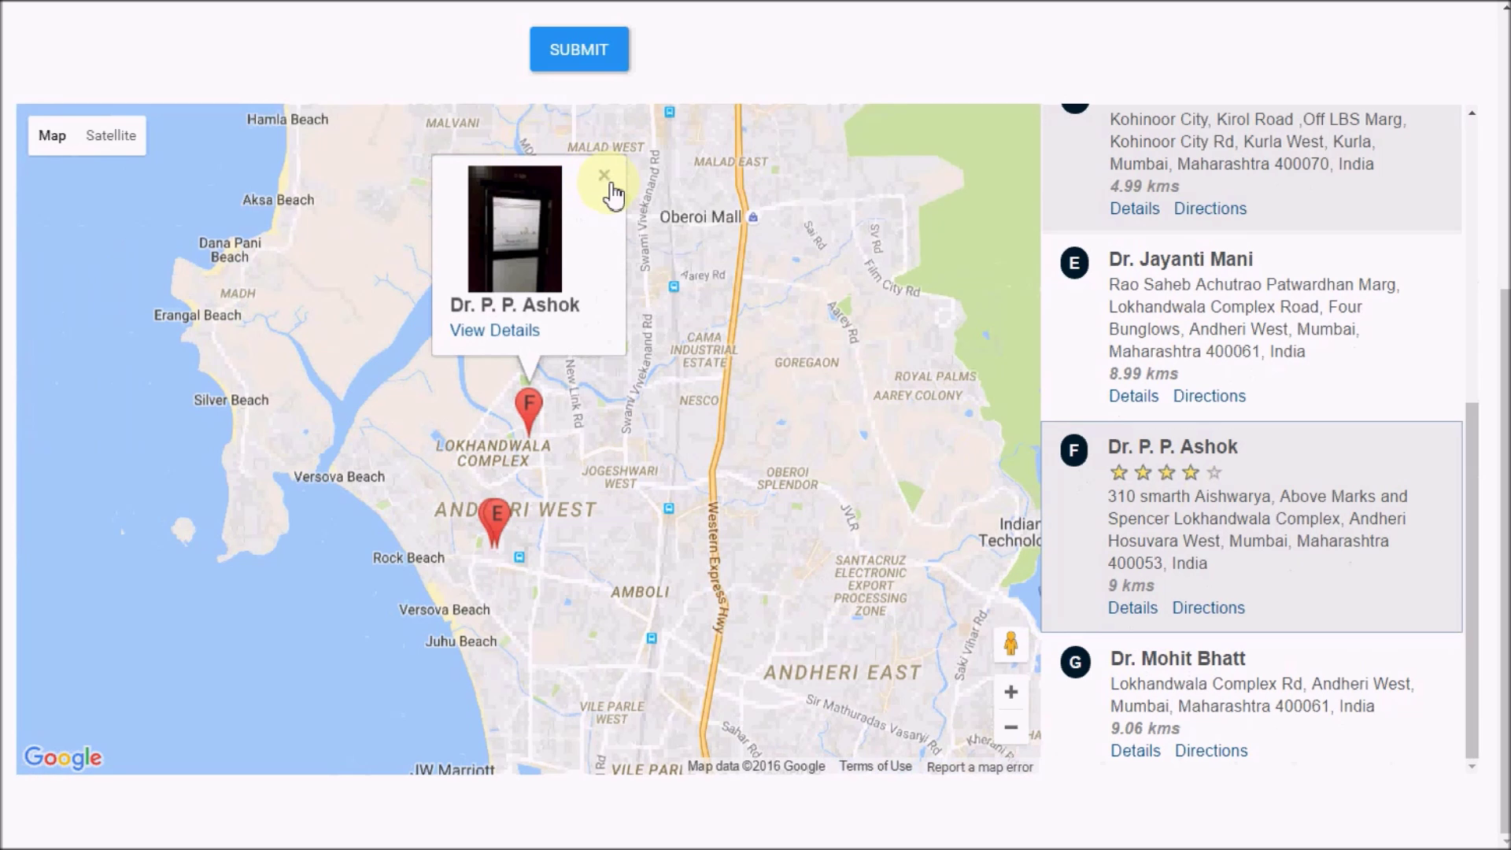Open Details for Dr. Jayanti Mani
1511x850 pixels.
click(x=1133, y=396)
